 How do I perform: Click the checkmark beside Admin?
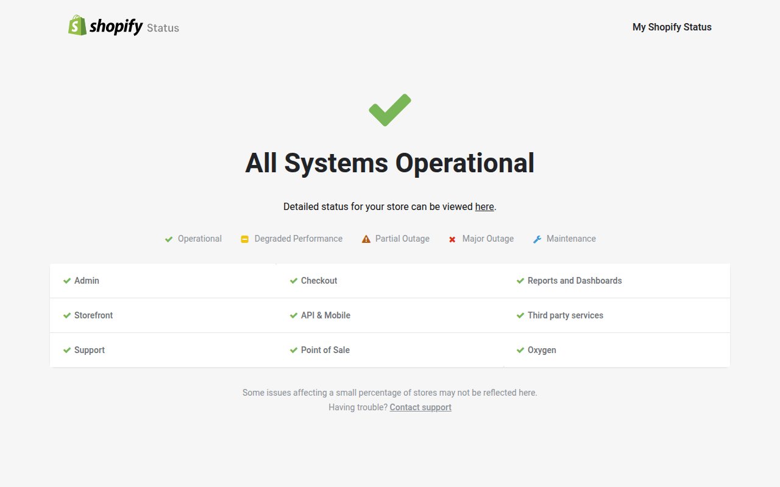pyautogui.click(x=67, y=281)
